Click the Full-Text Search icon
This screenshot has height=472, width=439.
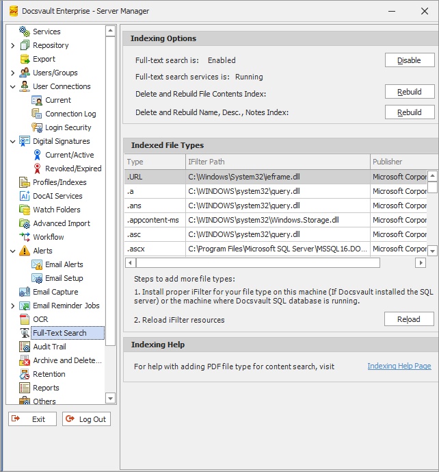click(x=25, y=333)
